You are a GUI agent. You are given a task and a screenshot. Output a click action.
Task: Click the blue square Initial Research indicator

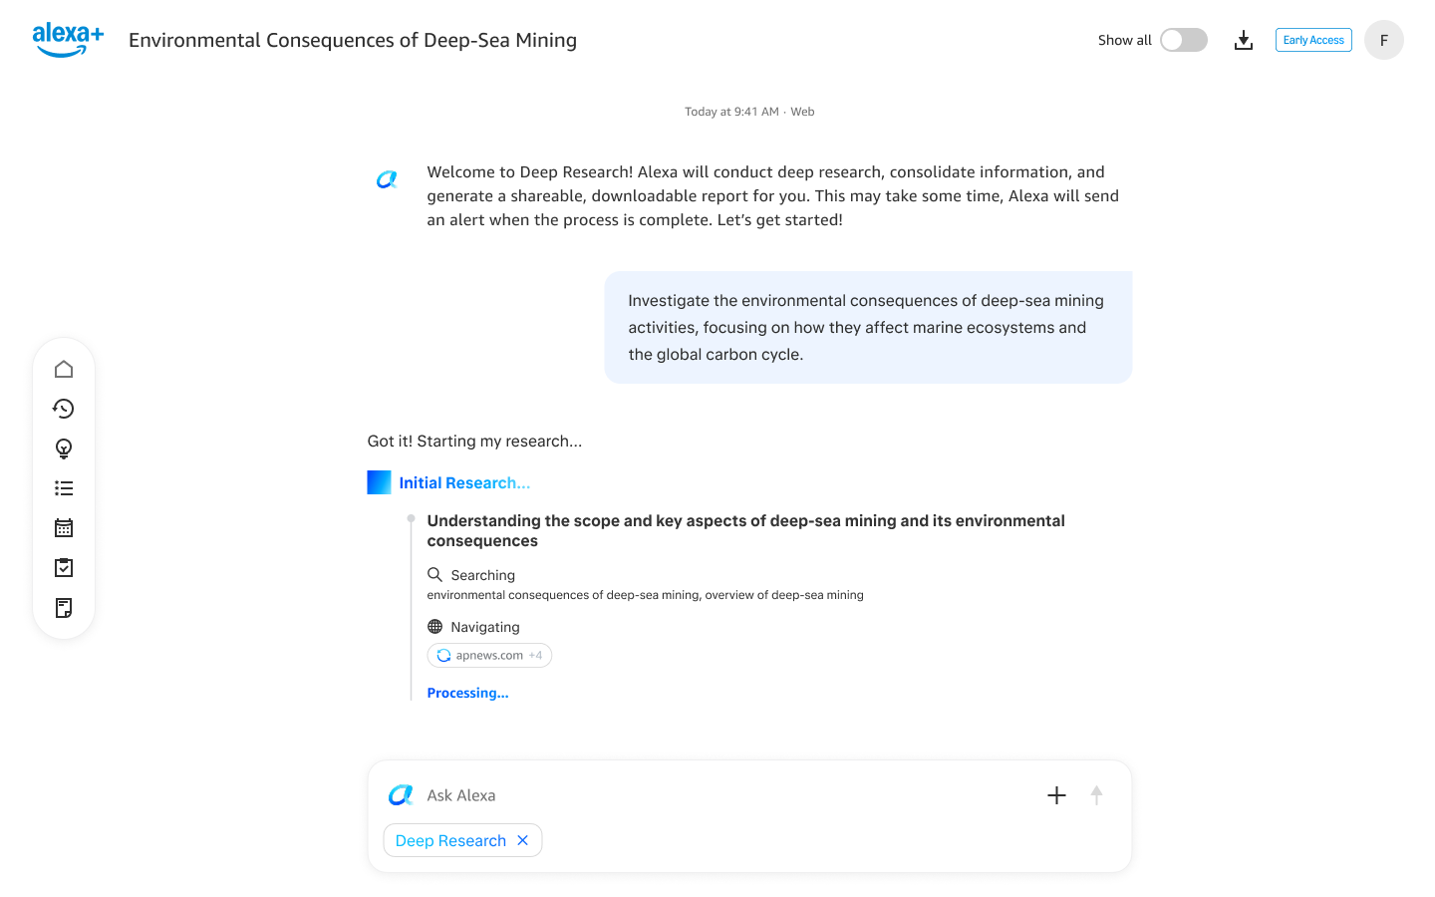point(380,482)
